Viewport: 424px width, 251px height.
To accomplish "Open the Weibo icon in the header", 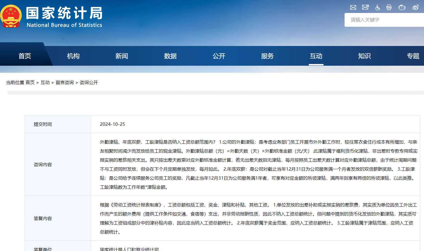I will [416, 7].
